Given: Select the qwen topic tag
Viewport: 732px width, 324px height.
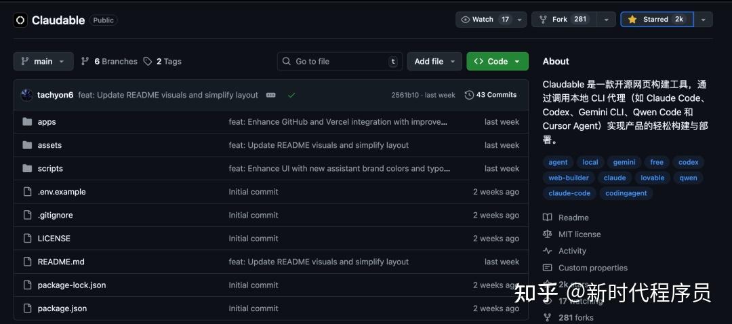Looking at the screenshot, I should 688,178.
